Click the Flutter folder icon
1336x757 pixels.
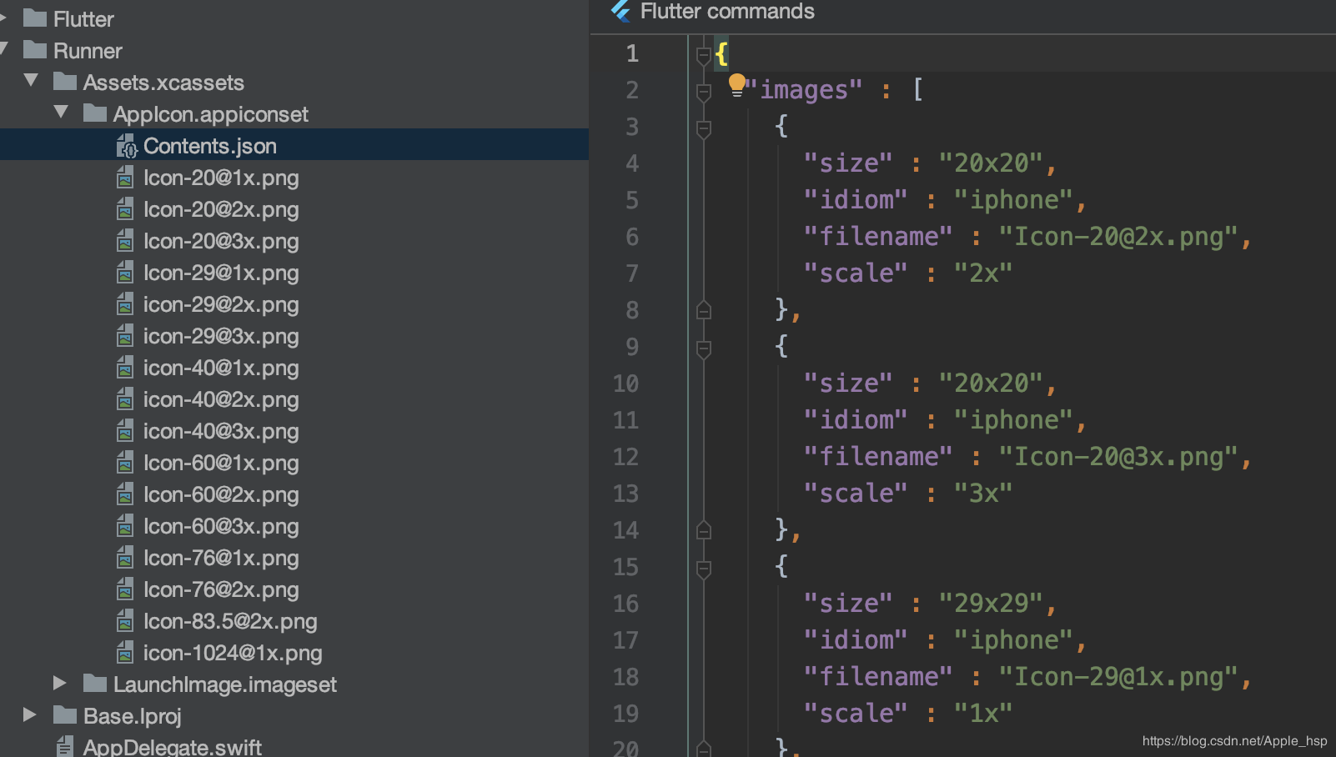click(35, 18)
